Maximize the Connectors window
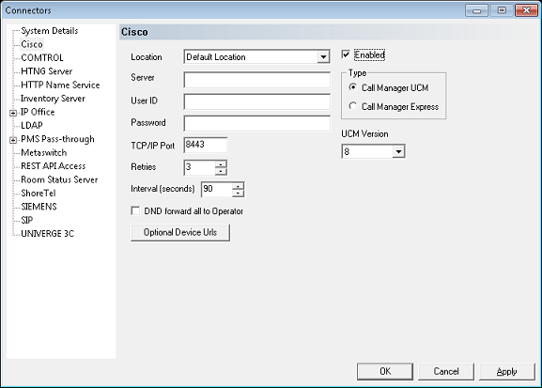The width and height of the screenshot is (542, 388). pyautogui.click(x=502, y=10)
